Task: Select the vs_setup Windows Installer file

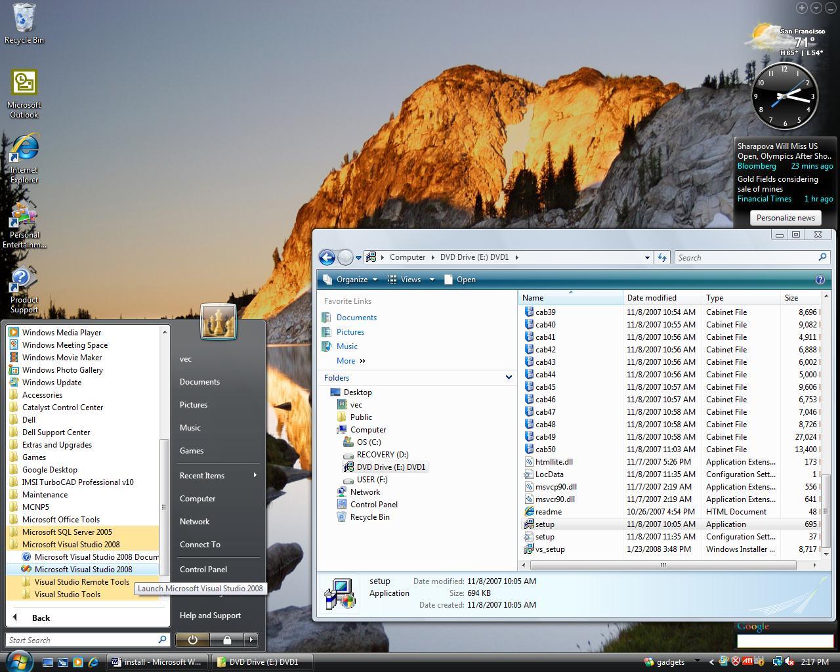Action: coord(549,549)
